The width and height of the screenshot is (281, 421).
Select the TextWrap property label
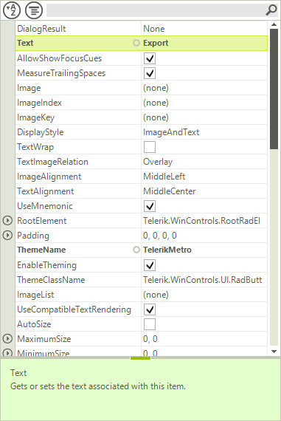pyautogui.click(x=35, y=147)
